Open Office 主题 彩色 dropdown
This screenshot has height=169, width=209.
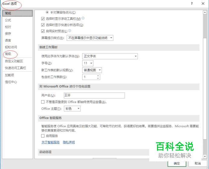[x=72, y=108]
